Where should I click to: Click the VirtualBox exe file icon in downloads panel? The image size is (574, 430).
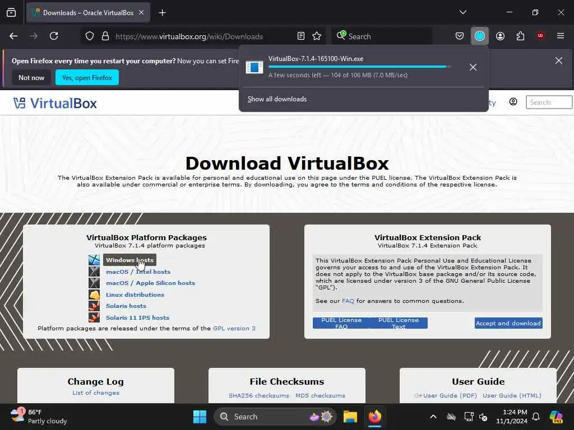(x=254, y=67)
